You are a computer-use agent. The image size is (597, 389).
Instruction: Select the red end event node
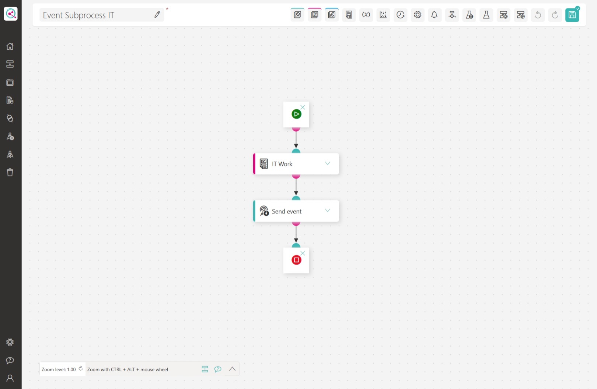[x=296, y=260]
